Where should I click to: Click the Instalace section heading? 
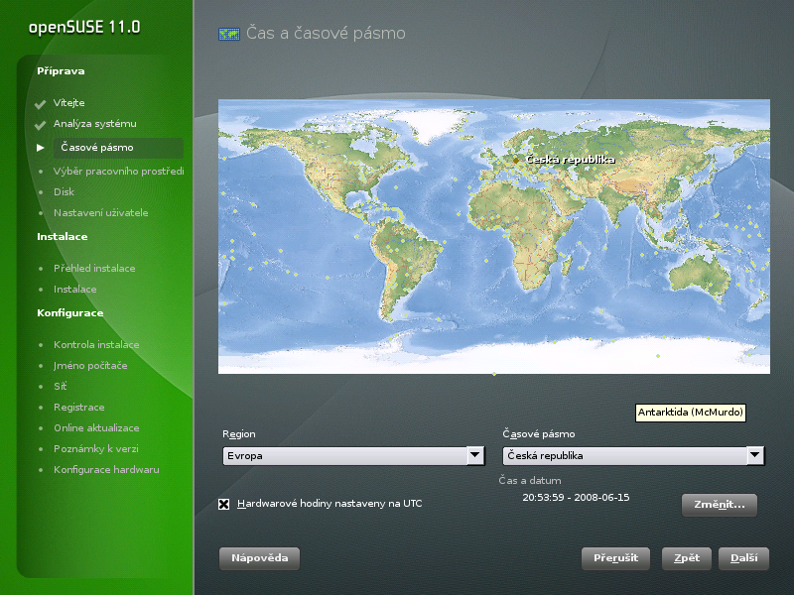pos(63,236)
